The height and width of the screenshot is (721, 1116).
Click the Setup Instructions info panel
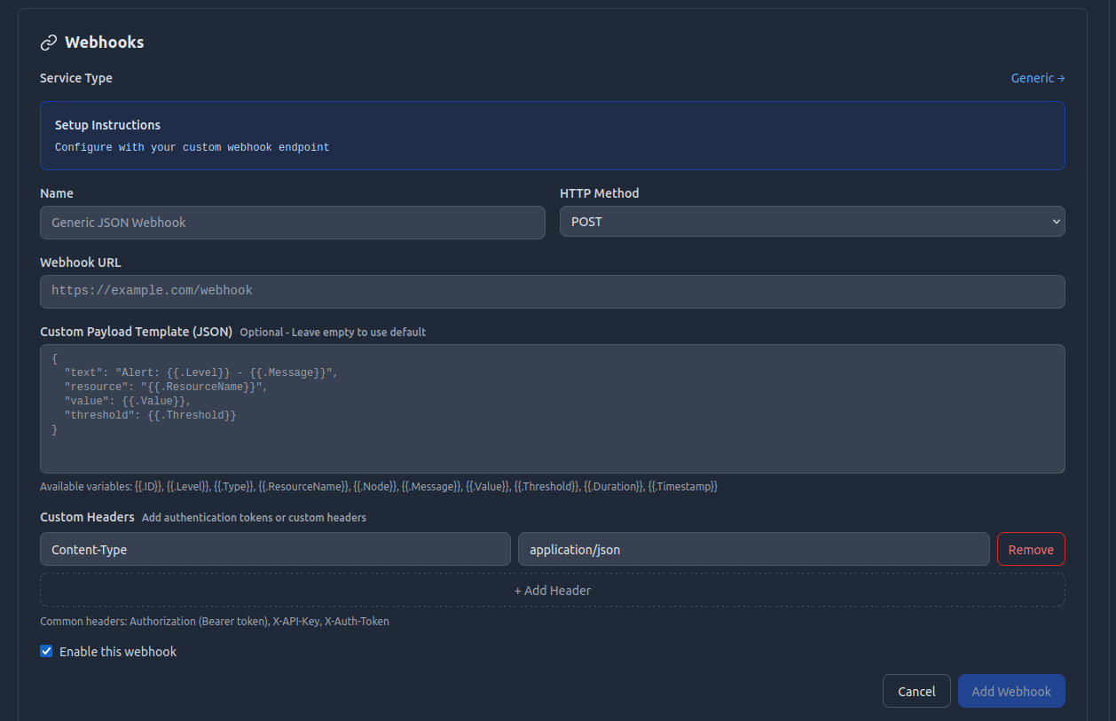tap(552, 136)
